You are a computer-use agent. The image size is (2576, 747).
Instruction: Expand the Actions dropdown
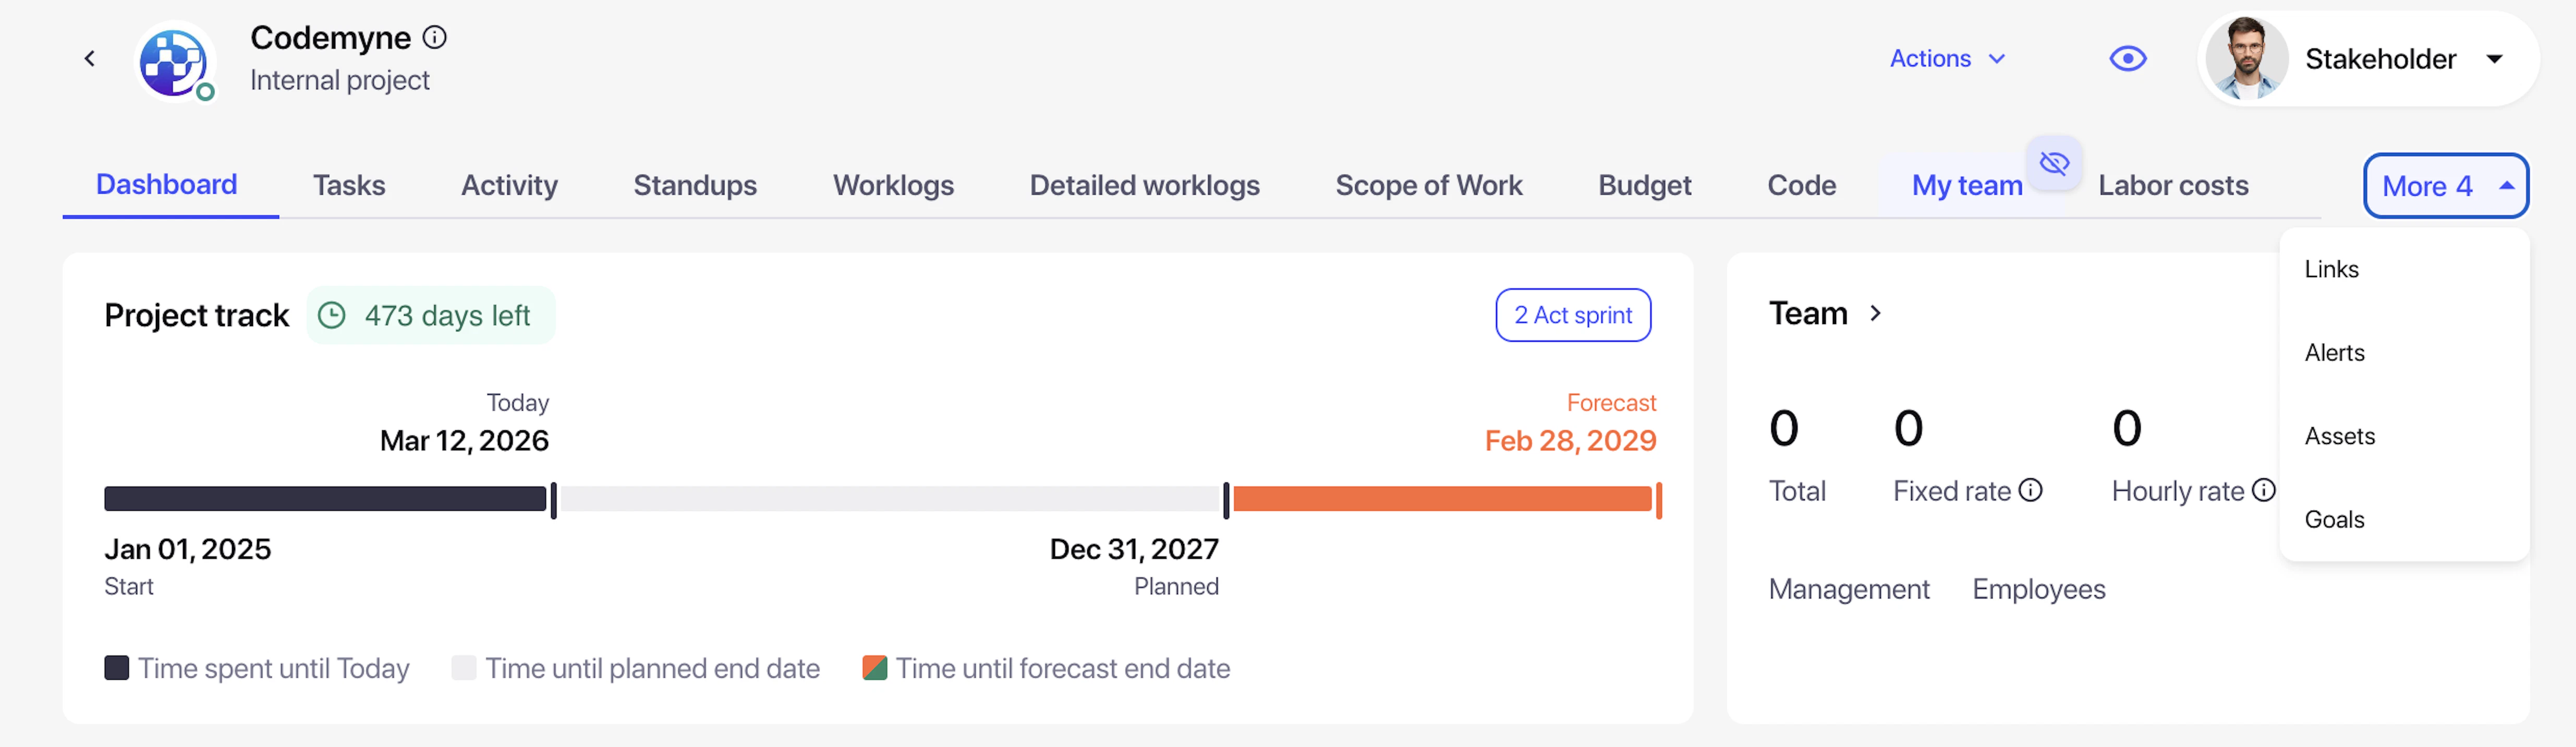coord(1947,59)
